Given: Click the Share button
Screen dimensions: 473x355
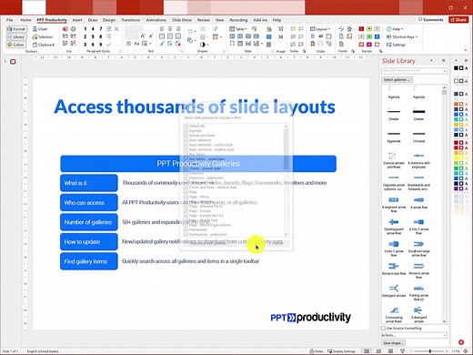Looking at the screenshot, I should point(458,19).
